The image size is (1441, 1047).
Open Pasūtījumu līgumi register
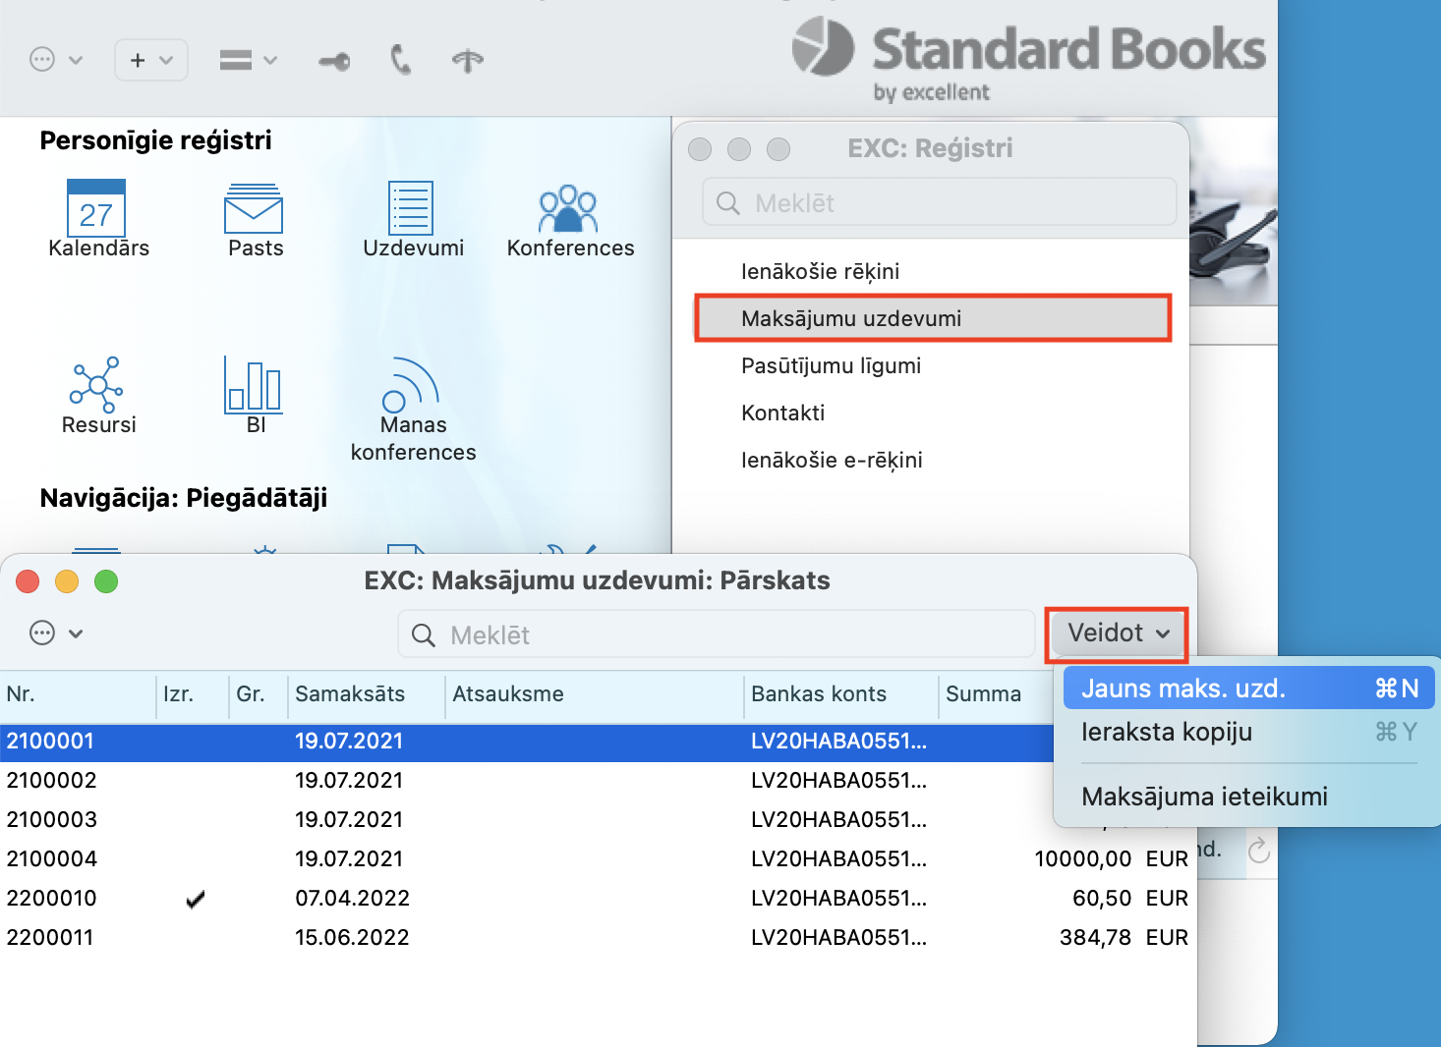click(x=831, y=366)
